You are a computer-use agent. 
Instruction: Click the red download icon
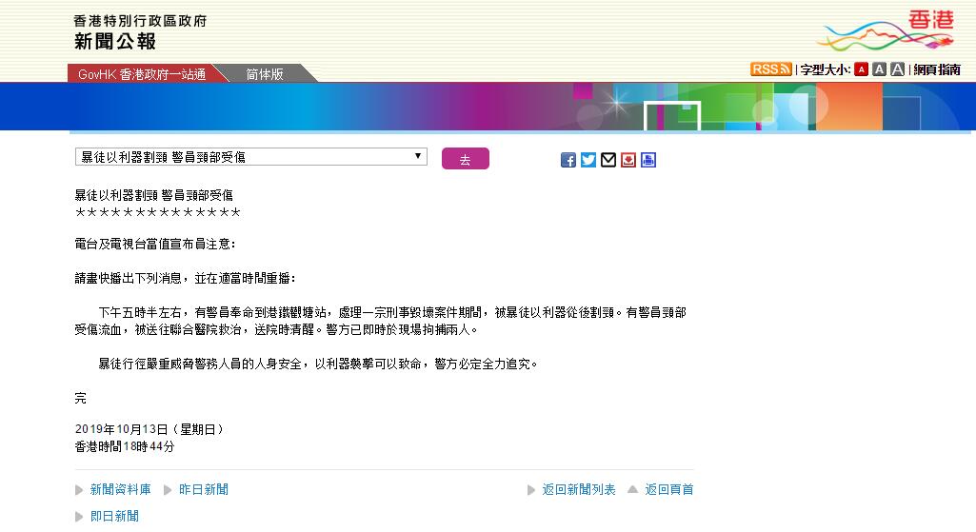628,160
